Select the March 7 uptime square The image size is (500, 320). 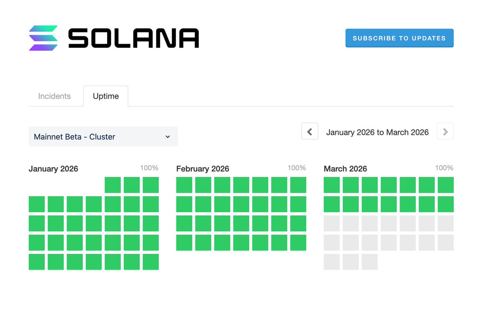point(446,185)
